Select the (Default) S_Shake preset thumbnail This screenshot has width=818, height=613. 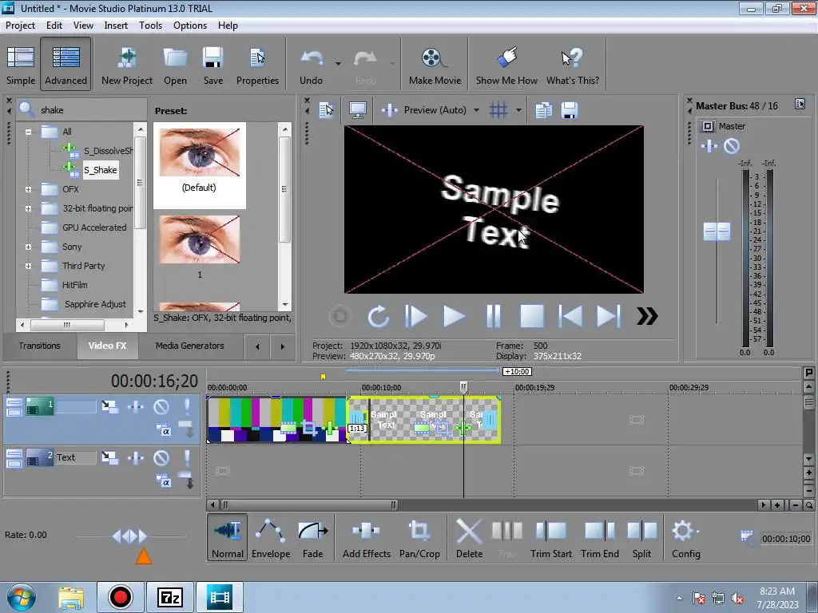(199, 152)
